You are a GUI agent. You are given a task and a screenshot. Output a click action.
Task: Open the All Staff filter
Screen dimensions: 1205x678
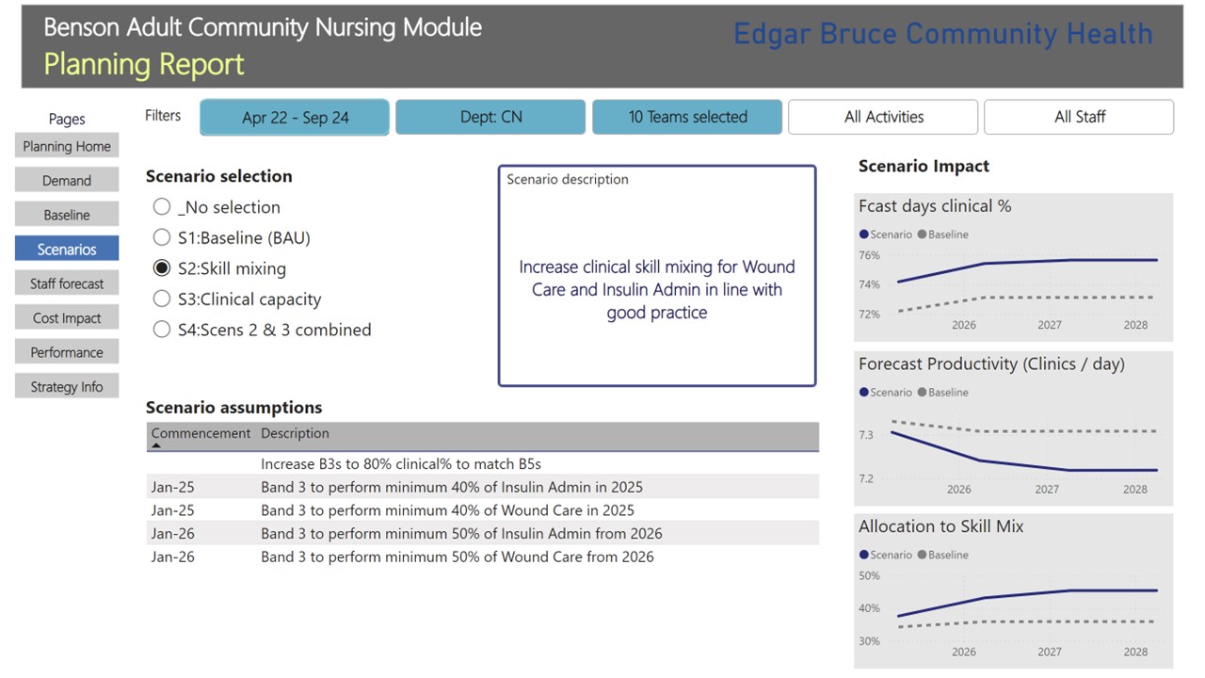click(x=1079, y=118)
